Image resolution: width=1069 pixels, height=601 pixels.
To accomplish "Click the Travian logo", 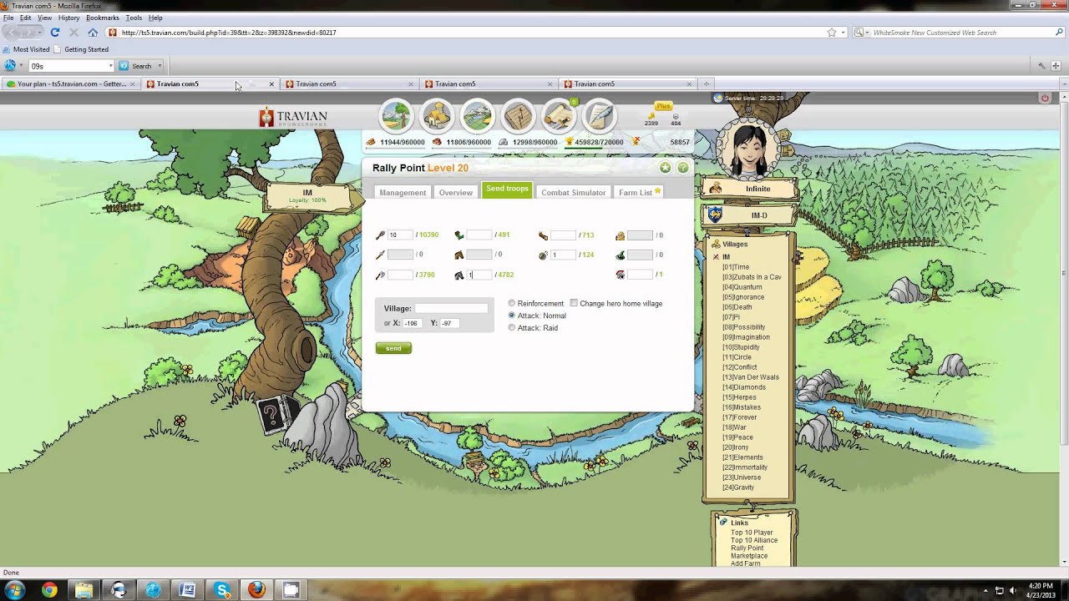I will click(x=293, y=118).
